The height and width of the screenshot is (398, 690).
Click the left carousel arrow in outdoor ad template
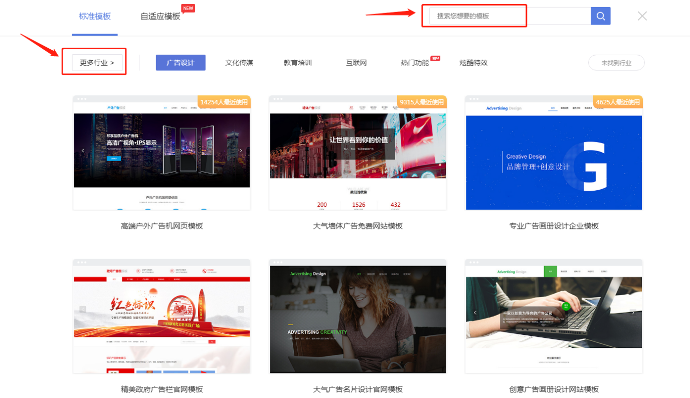[x=83, y=151]
